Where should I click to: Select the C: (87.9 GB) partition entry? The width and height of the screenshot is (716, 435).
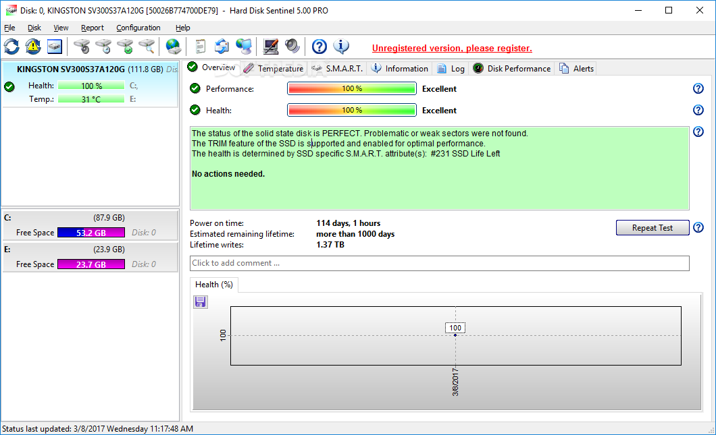pos(90,225)
